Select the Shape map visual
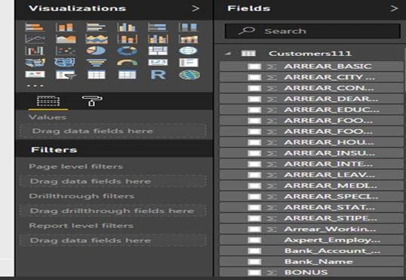 [65, 63]
